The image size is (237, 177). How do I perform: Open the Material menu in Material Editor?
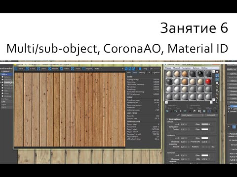(176, 68)
